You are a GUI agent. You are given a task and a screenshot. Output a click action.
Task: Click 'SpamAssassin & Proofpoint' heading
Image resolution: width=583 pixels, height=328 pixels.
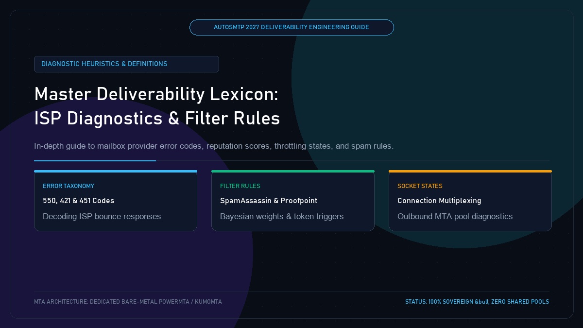(269, 201)
